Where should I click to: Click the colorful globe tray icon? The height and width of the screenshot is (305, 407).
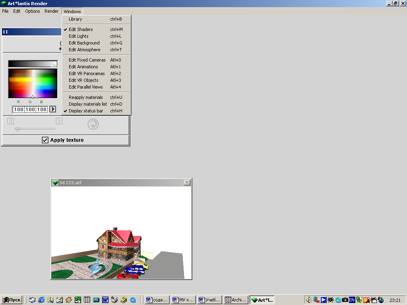point(381,300)
